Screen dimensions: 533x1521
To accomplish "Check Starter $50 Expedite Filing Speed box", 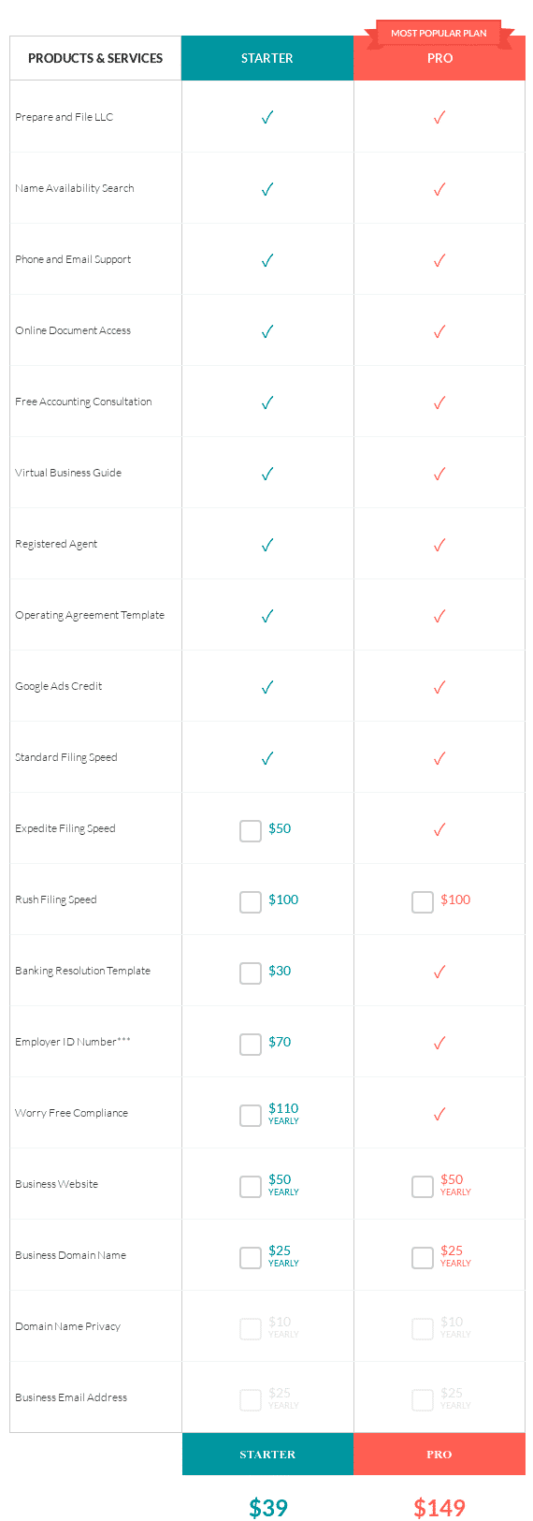I will point(251,830).
